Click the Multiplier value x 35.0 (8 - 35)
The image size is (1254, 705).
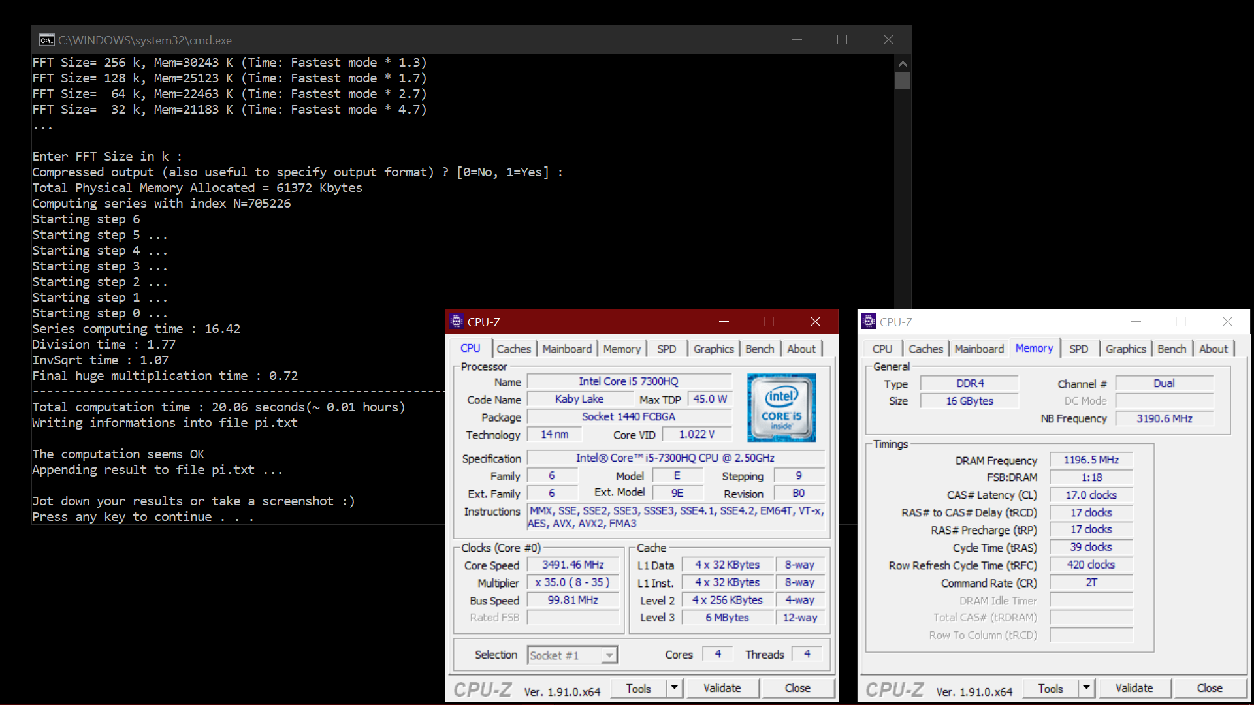click(573, 582)
